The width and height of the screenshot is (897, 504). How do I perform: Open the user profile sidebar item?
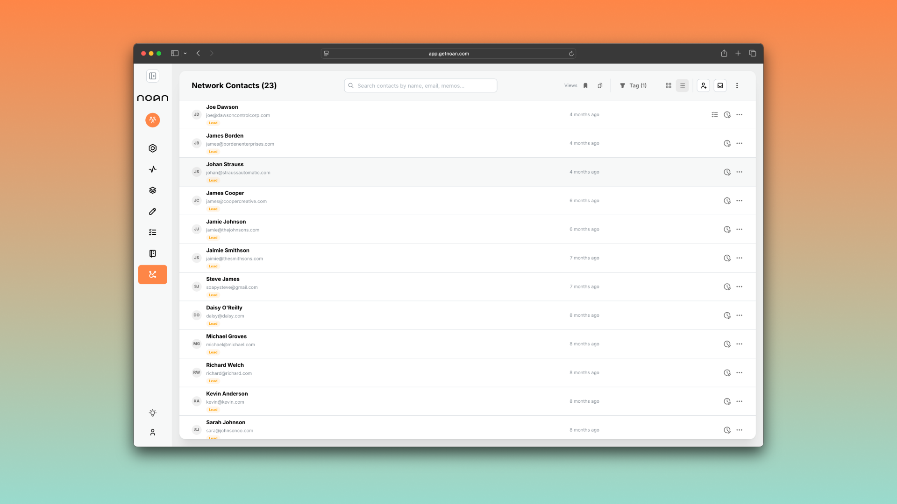click(152, 433)
